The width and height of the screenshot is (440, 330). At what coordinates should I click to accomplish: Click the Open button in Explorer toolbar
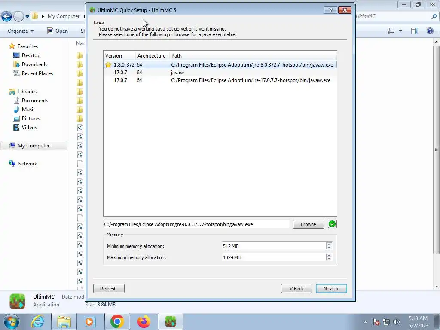(58, 31)
